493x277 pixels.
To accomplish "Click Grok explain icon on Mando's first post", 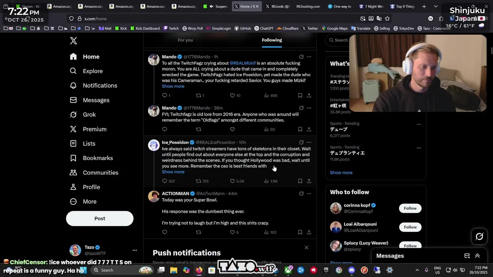I will tap(301, 57).
